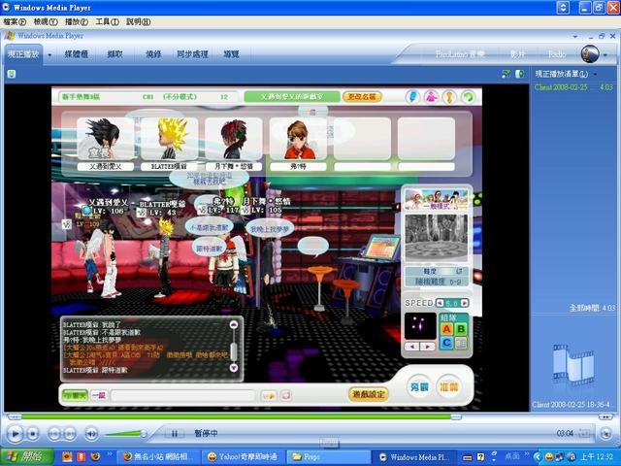This screenshot has height=466, width=621.
Task: Click the game chat input field
Action: [182, 395]
